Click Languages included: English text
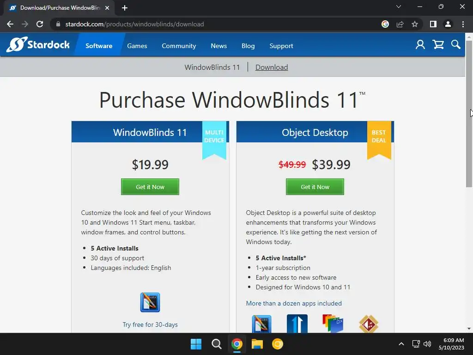Screen dimensions: 473x355 click(131, 268)
